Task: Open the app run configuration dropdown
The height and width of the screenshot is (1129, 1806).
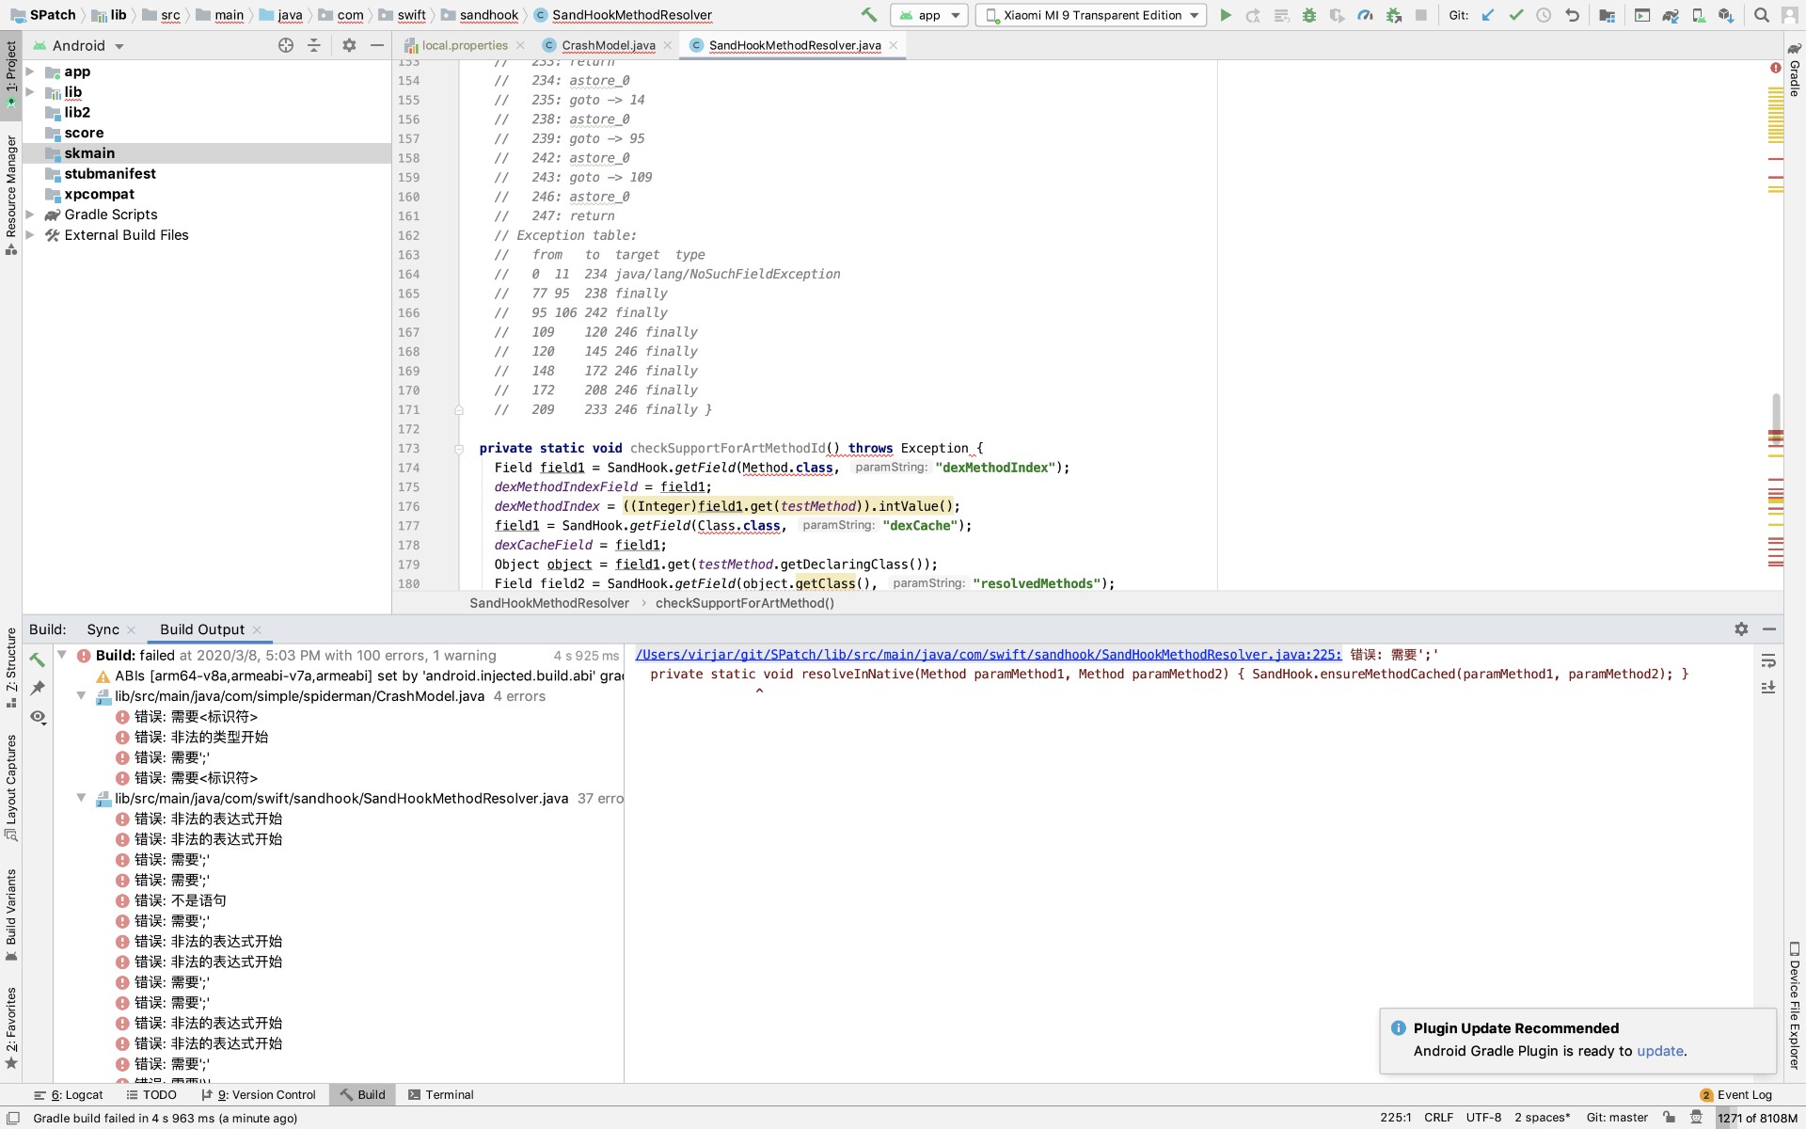Action: pyautogui.click(x=929, y=15)
